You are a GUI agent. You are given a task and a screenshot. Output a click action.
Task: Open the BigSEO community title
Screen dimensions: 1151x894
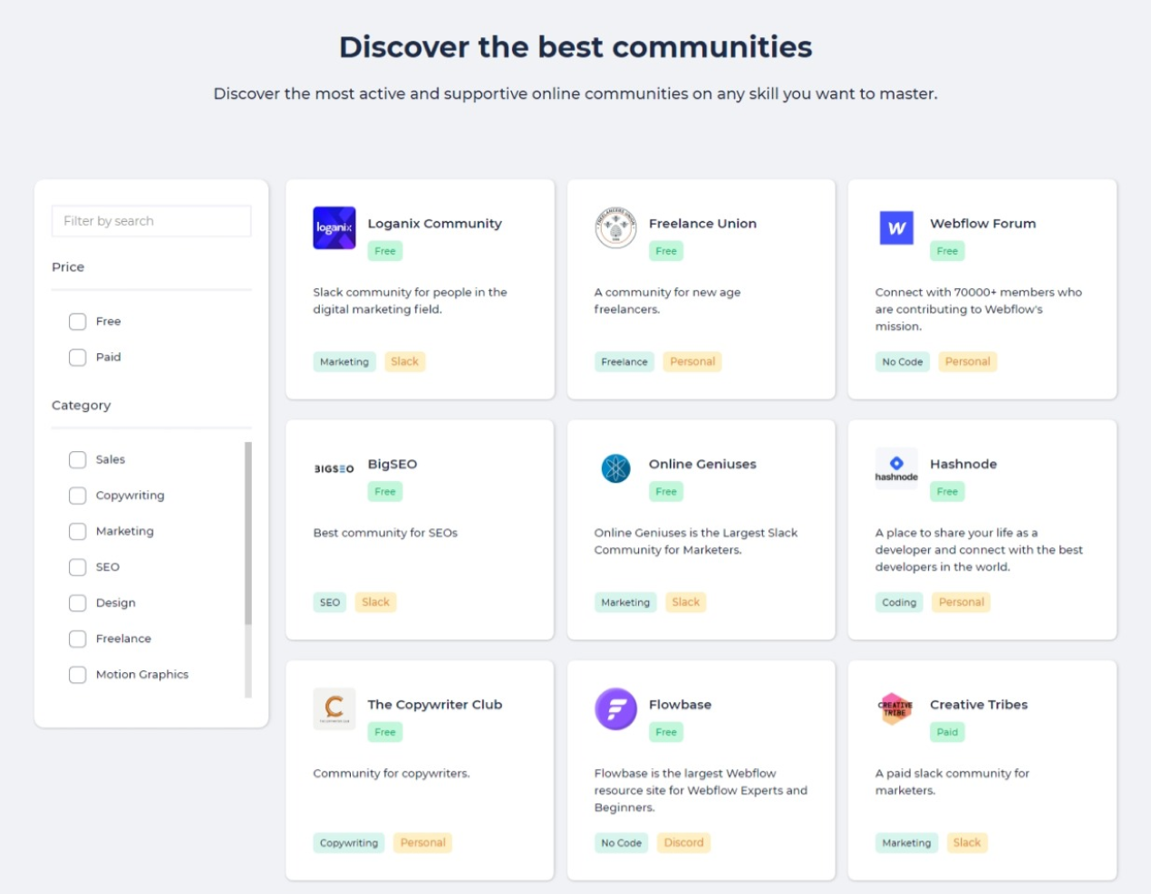tap(392, 464)
